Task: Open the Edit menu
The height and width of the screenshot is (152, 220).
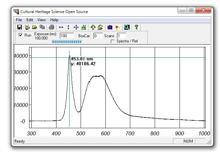Action: 30,20
